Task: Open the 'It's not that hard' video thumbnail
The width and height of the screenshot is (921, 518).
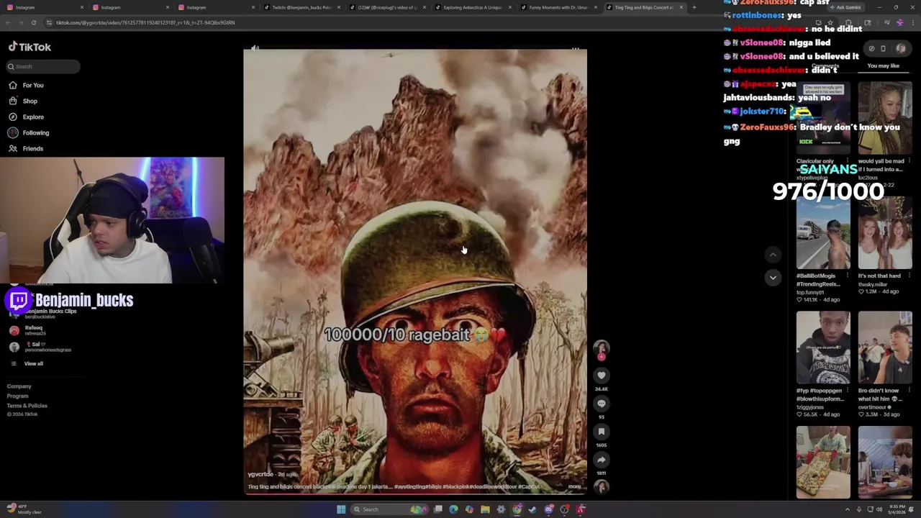Action: 885,233
